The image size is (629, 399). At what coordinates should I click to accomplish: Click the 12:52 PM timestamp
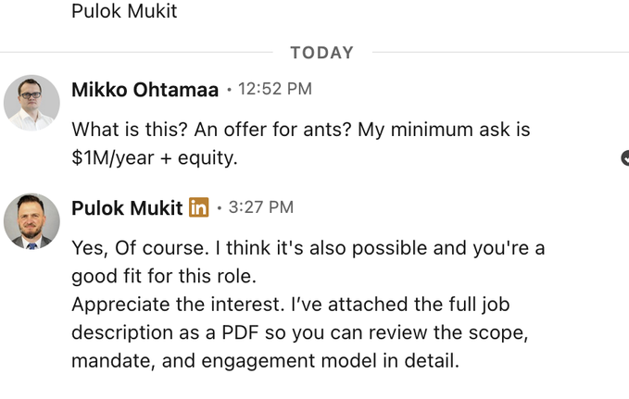pyautogui.click(x=275, y=90)
